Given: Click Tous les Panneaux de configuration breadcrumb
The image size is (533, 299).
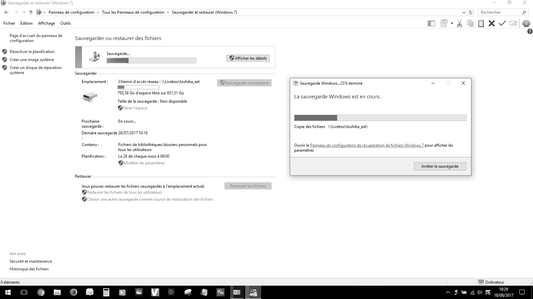Looking at the screenshot, I should (133, 12).
